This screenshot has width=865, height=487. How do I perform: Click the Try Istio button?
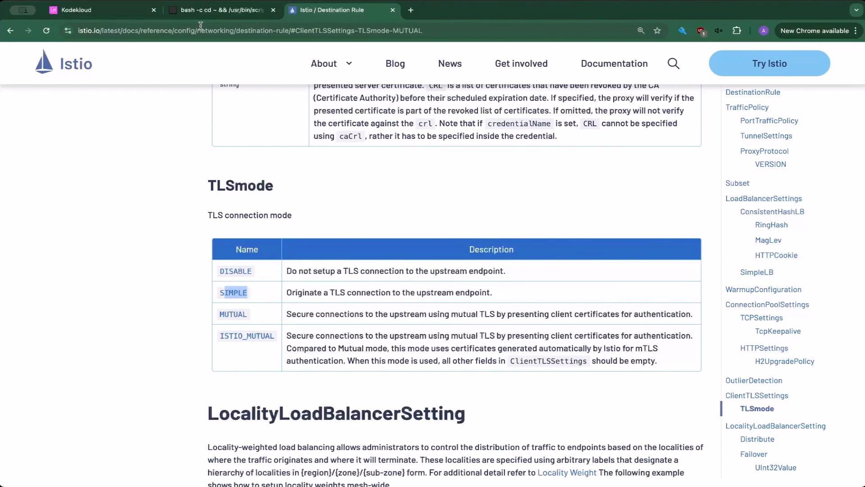tap(769, 64)
